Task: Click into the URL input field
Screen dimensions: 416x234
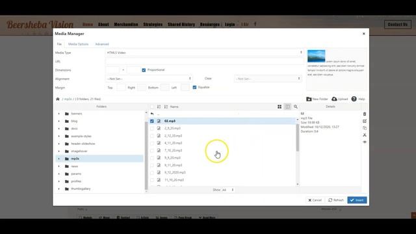Action: point(204,61)
